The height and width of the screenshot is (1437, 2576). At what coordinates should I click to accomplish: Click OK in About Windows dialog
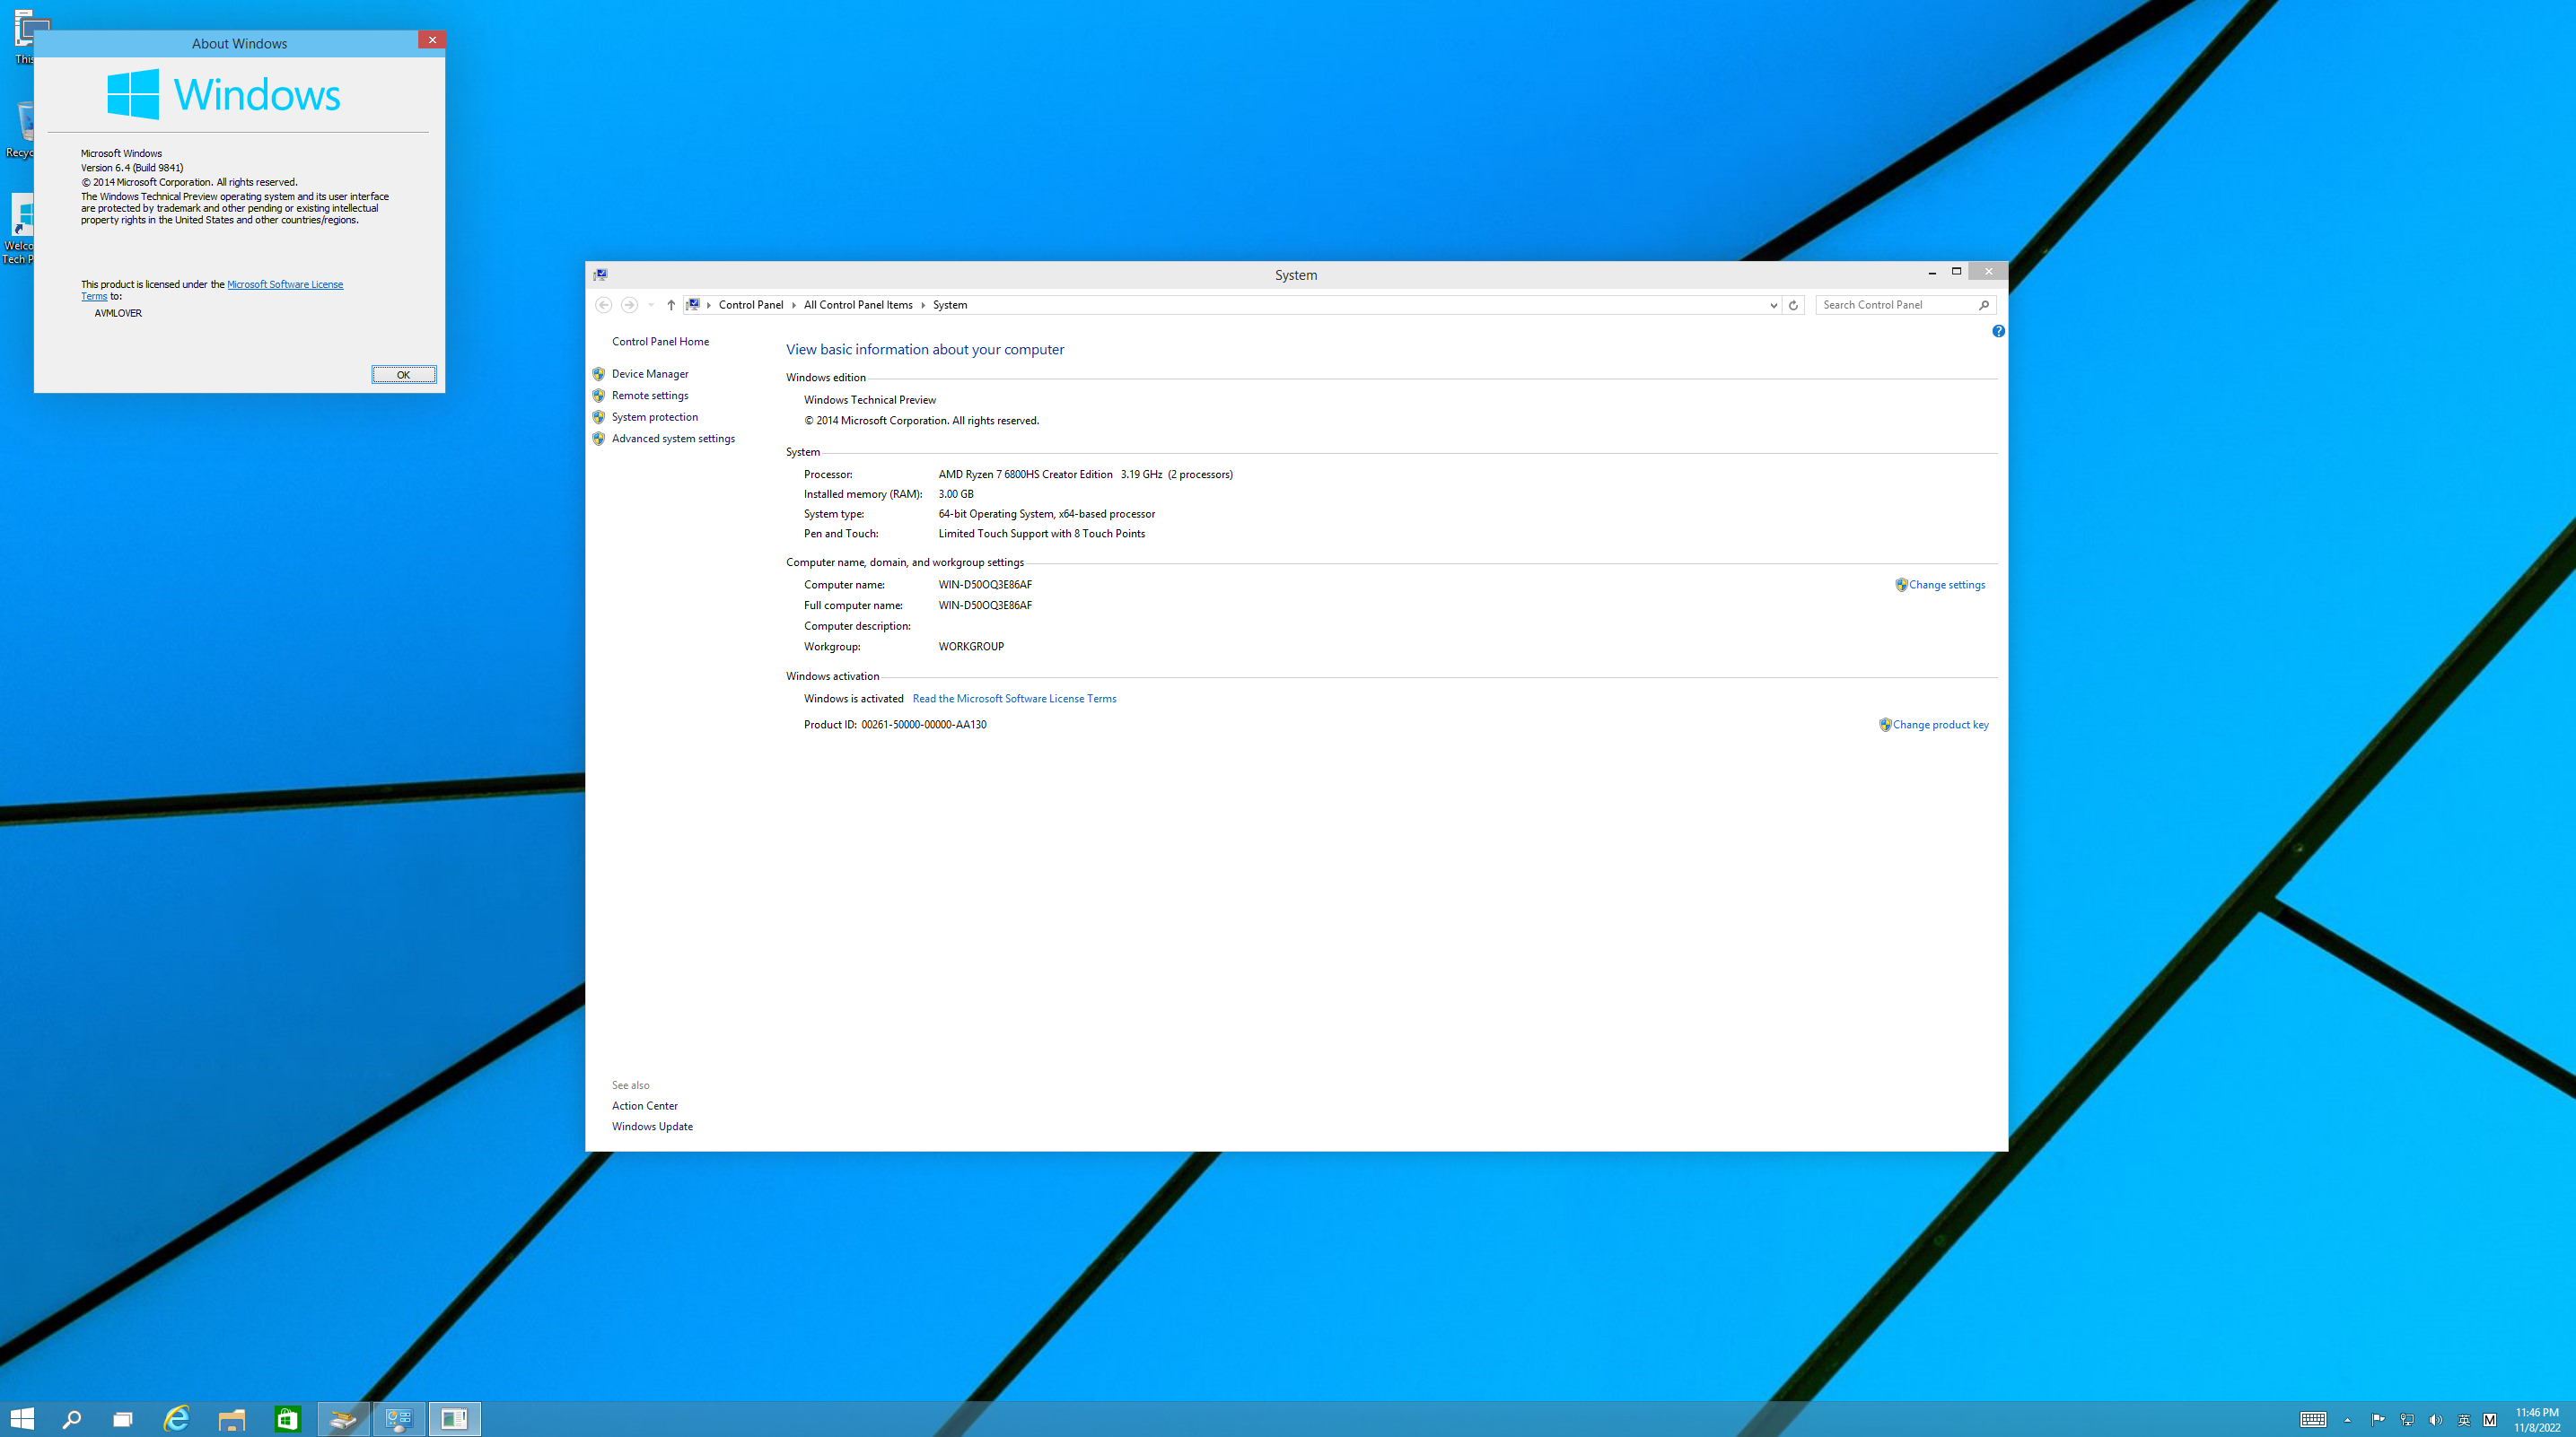pyautogui.click(x=403, y=375)
